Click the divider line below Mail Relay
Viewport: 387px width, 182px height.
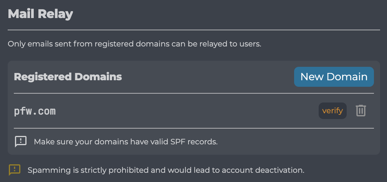tap(193, 30)
